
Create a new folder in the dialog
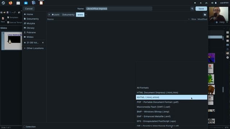(205, 15)
